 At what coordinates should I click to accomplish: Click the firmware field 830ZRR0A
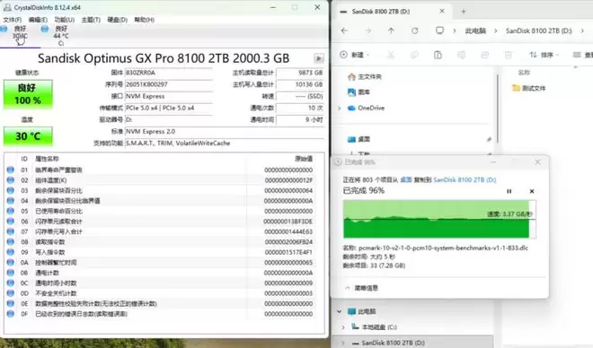point(169,73)
